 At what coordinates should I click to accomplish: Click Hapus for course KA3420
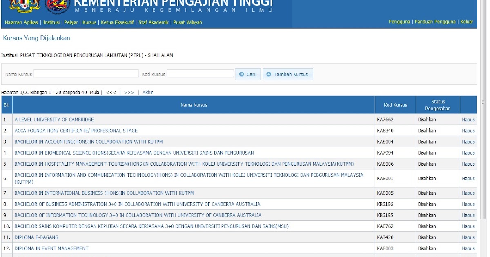click(x=468, y=237)
